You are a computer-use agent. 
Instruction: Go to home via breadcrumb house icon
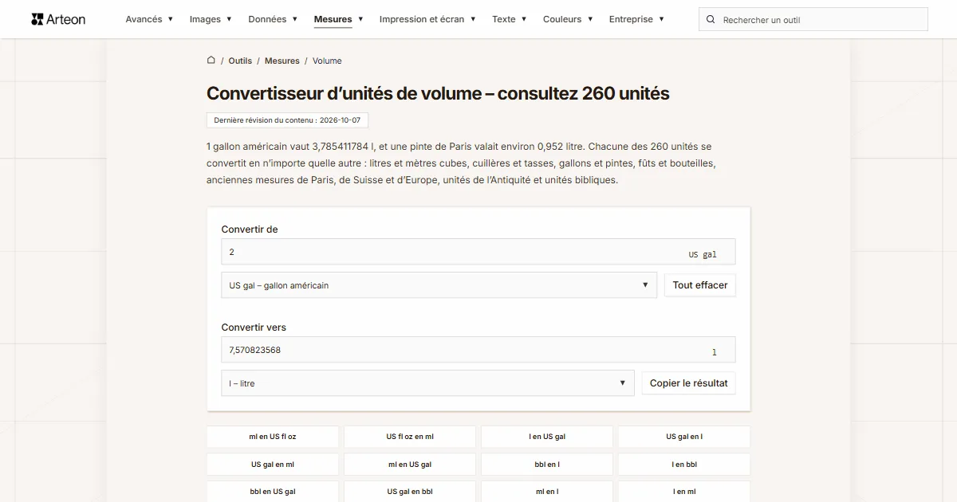click(x=211, y=60)
